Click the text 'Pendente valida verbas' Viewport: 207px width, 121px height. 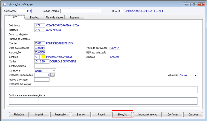[x=59, y=57]
